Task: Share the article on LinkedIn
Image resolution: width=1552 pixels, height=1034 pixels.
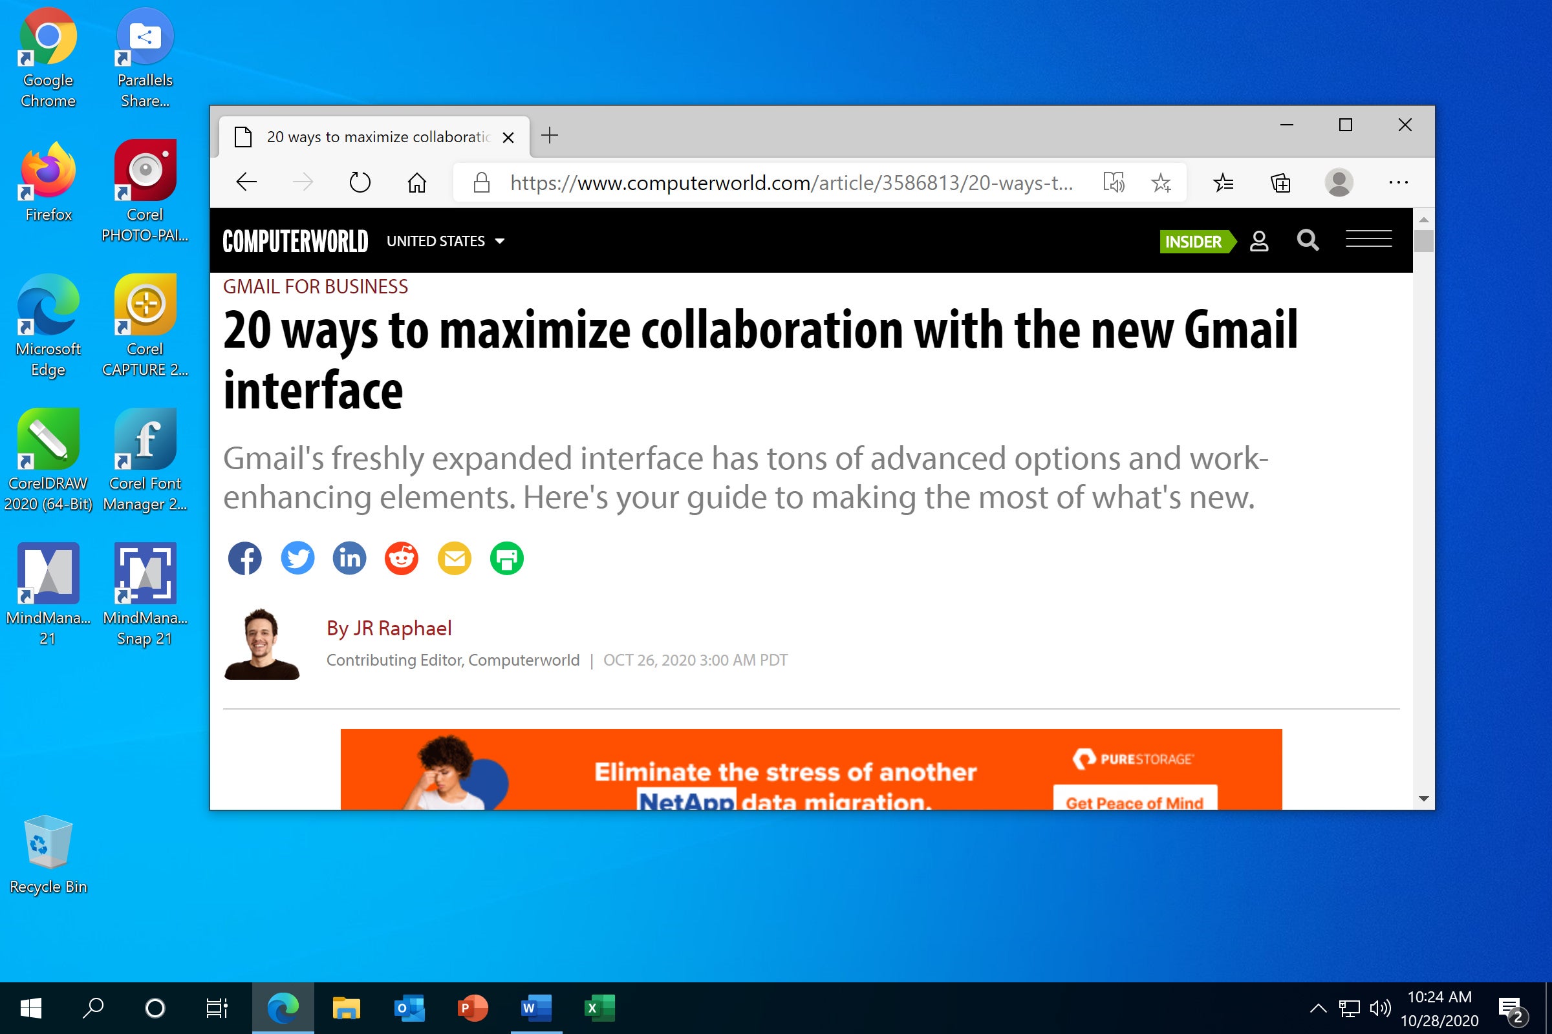Action: (349, 558)
